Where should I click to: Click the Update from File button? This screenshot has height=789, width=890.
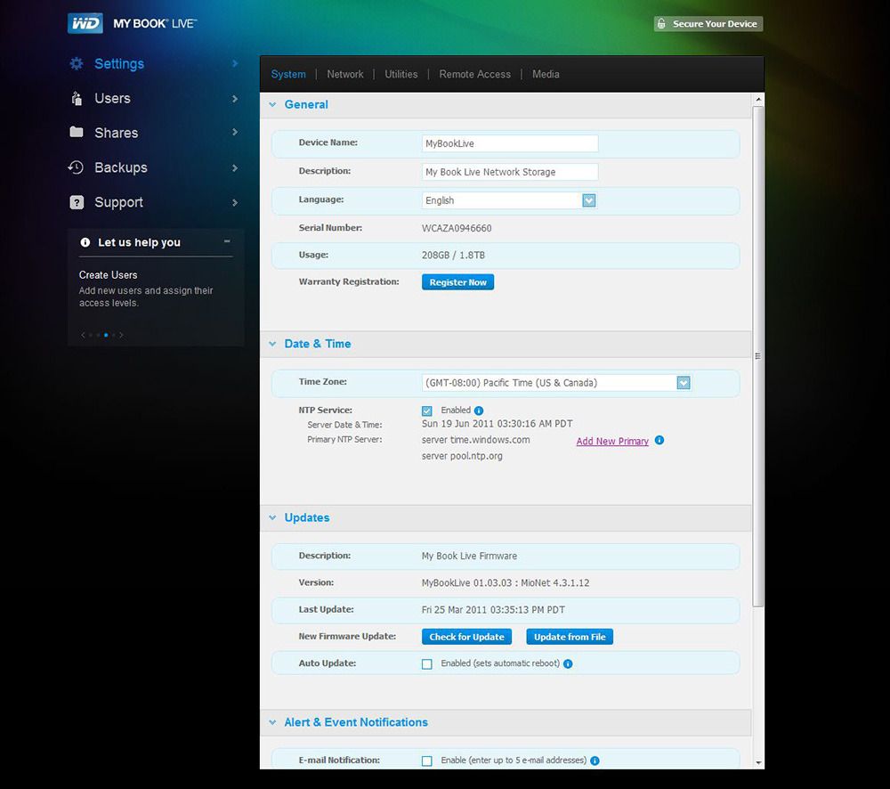570,637
